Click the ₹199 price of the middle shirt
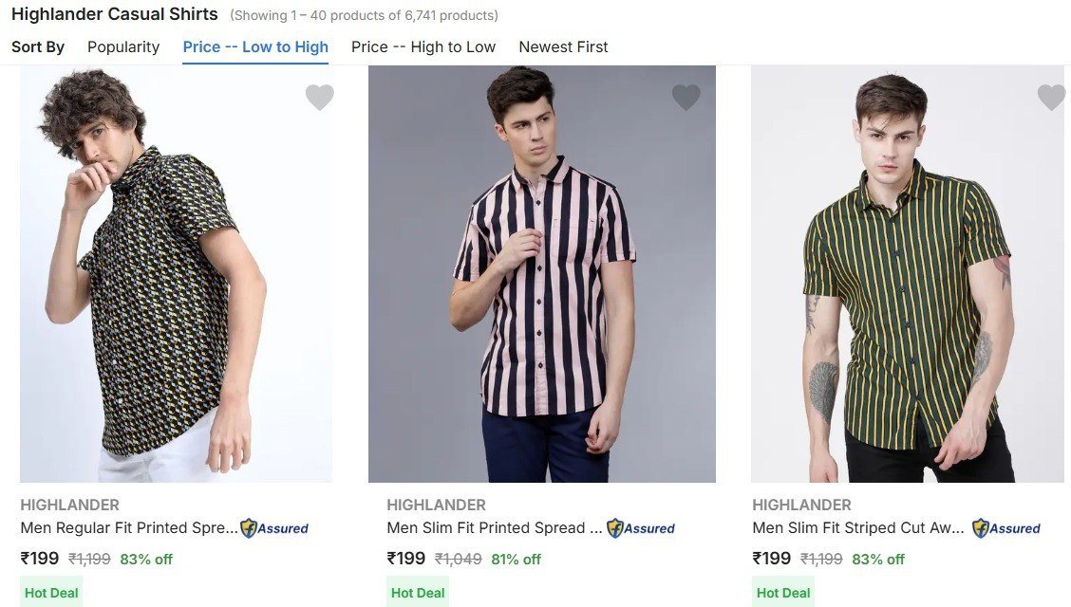Viewport: 1071px width, 607px height. click(406, 559)
